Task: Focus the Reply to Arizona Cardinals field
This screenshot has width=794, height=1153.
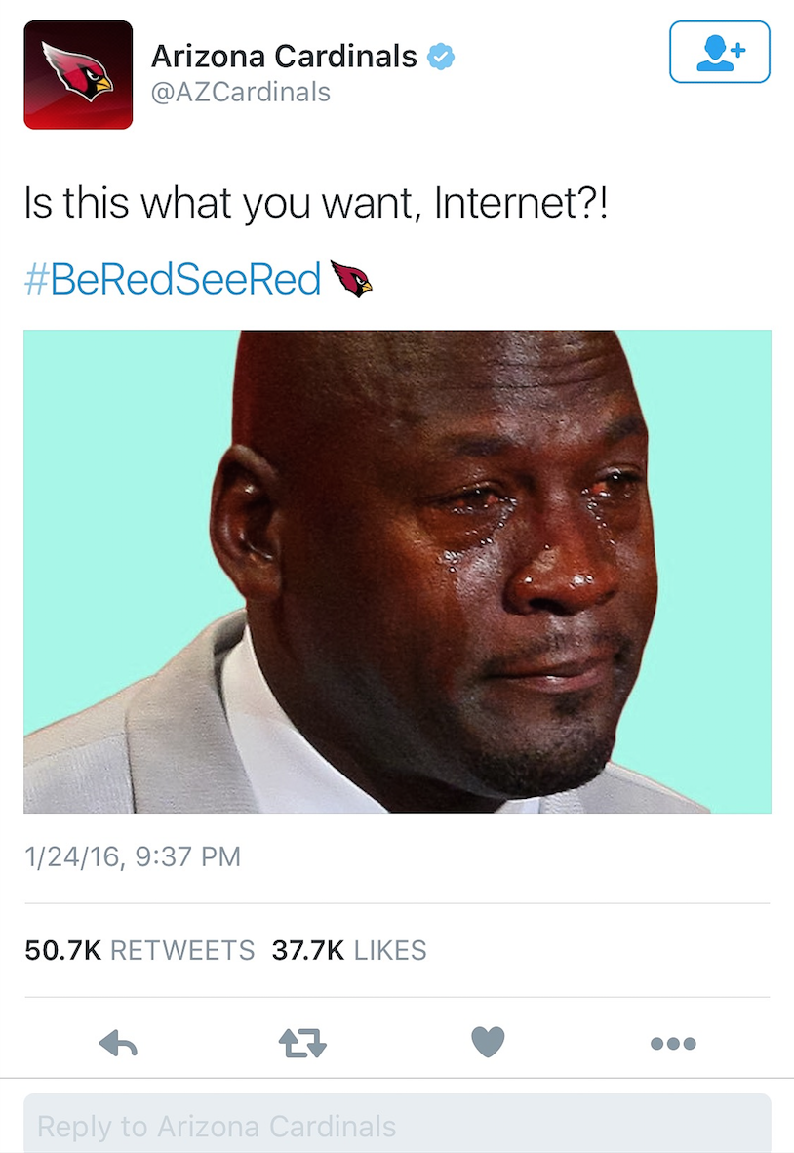Action: pos(397,1124)
